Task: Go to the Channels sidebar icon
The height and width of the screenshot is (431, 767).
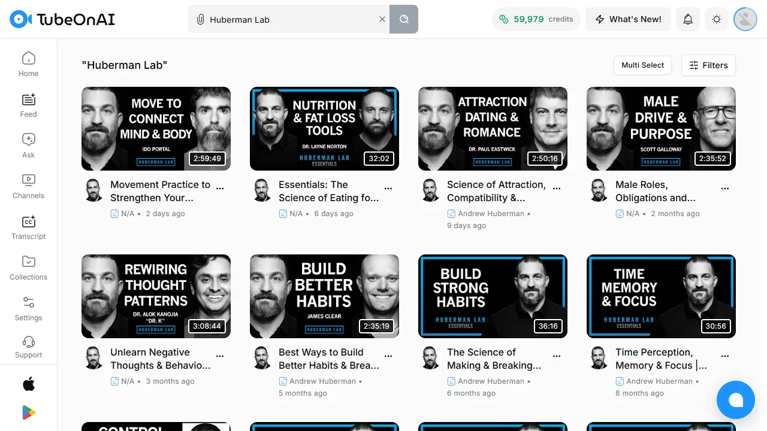Action: click(x=28, y=180)
